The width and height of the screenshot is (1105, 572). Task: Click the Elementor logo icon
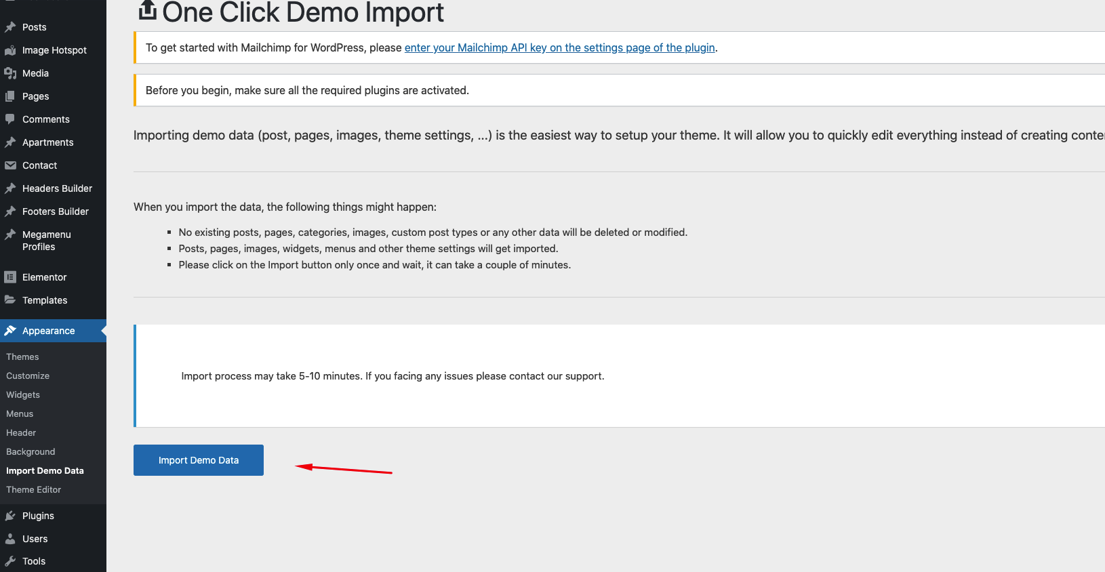[x=10, y=277]
